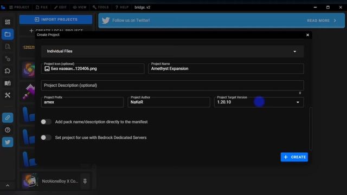Click the image icon in Project Icon field
The image size is (347, 195).
point(47,69)
